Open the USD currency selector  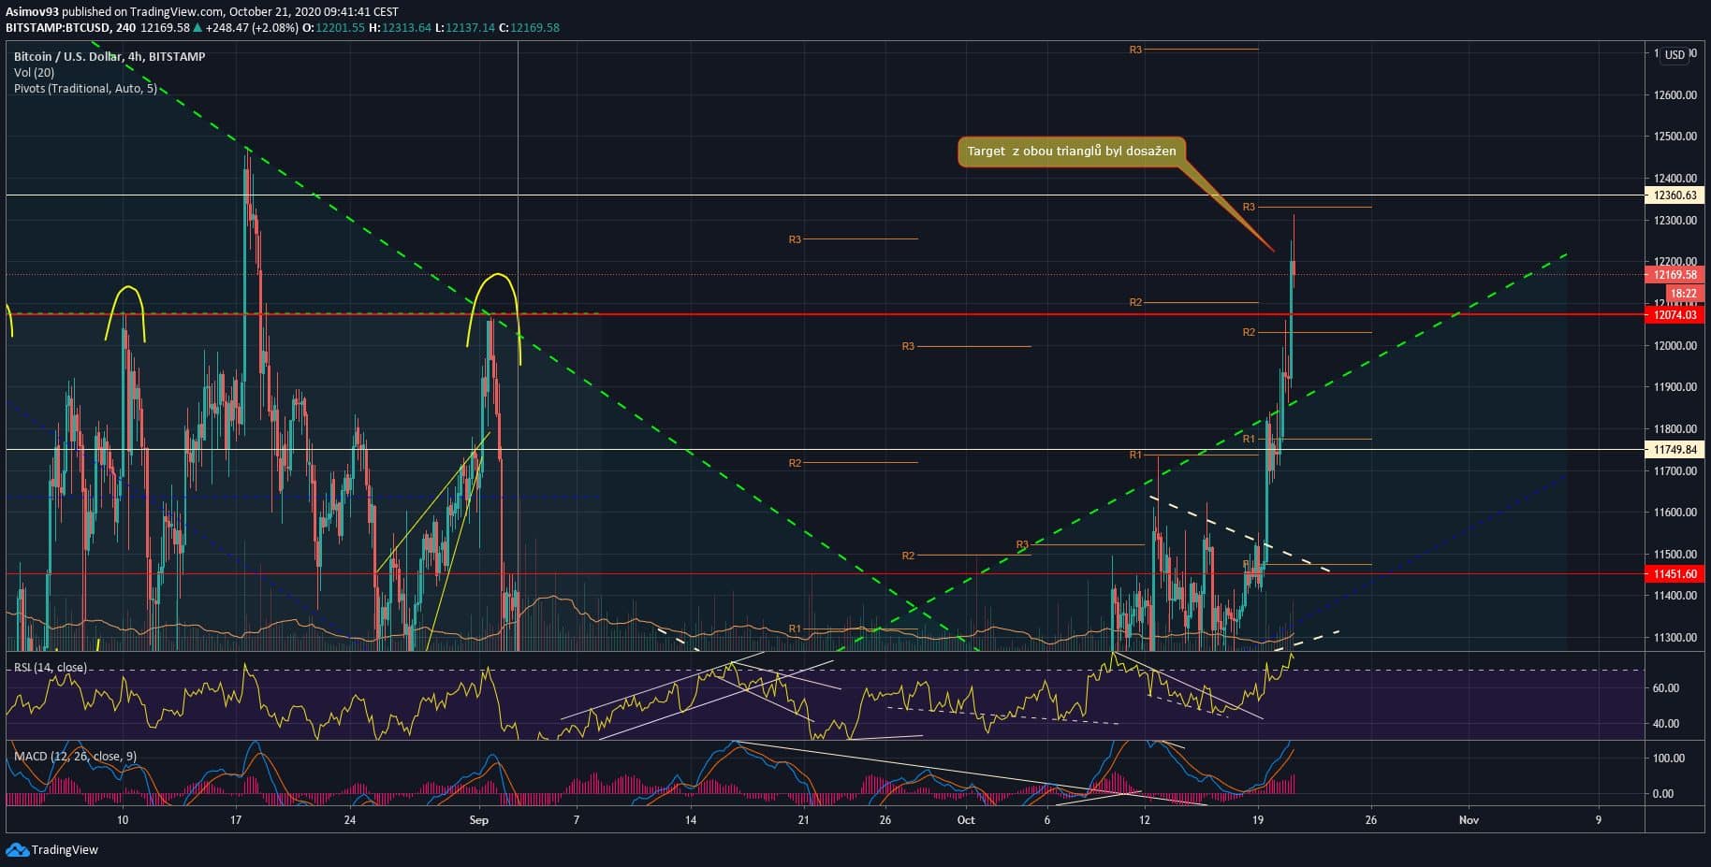pyautogui.click(x=1674, y=55)
